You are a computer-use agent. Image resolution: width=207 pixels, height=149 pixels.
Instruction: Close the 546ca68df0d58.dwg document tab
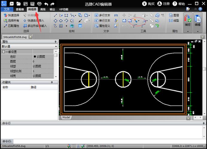[31, 37]
